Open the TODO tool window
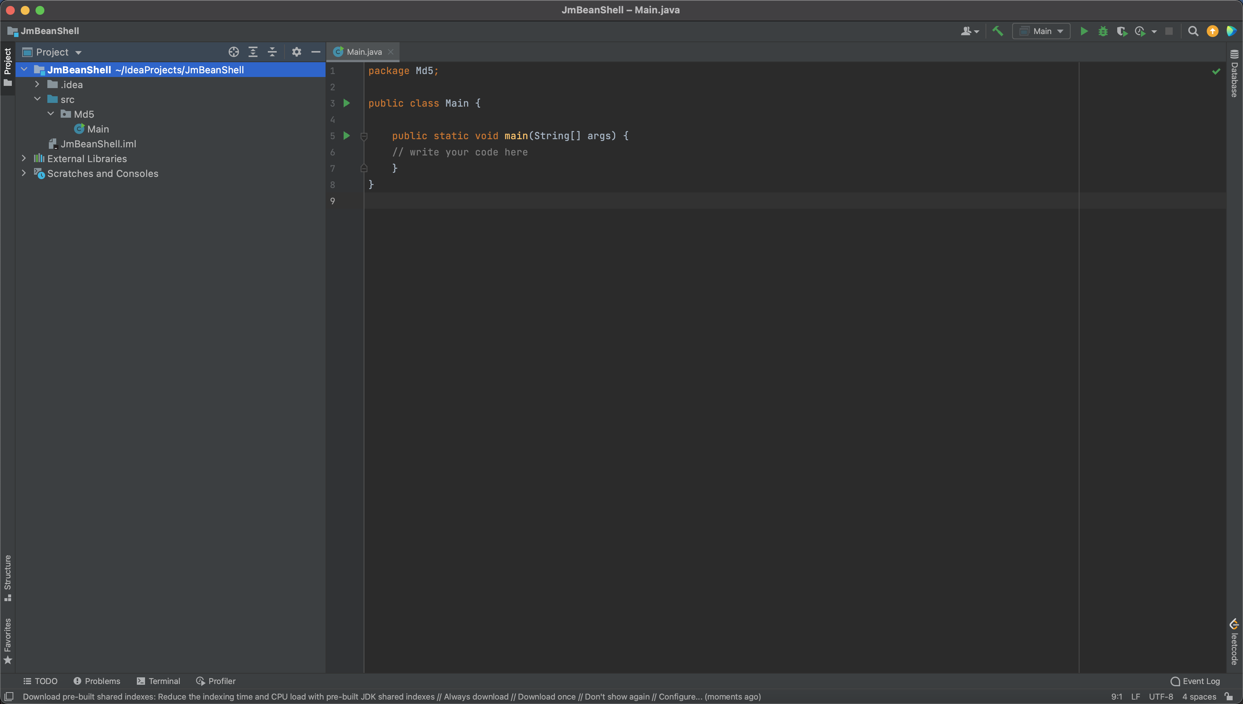Viewport: 1243px width, 704px height. pos(41,681)
